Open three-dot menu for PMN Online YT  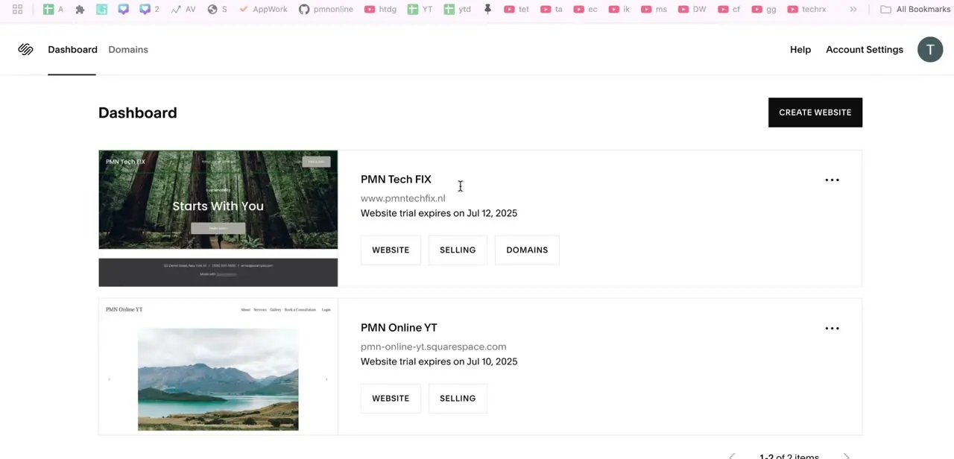[x=832, y=328]
